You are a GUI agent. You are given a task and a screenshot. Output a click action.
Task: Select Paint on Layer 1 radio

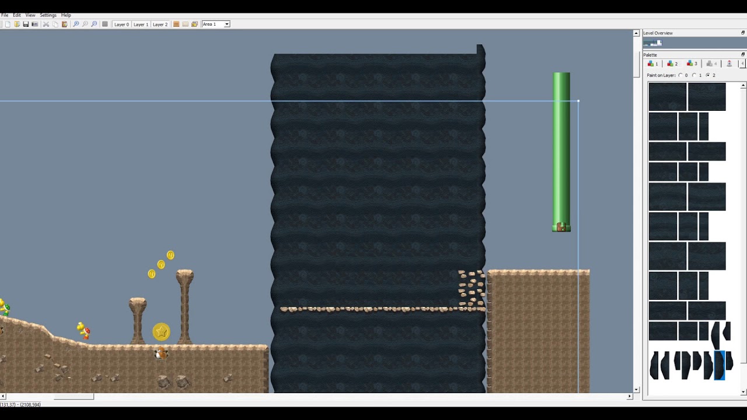[694, 75]
